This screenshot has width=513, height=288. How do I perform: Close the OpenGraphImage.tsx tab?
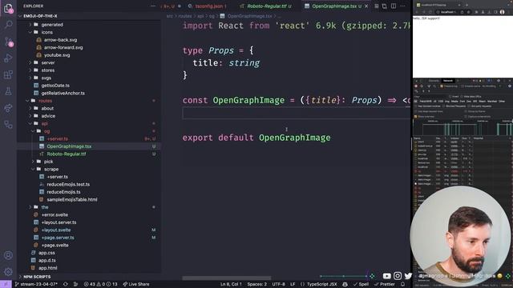pyautogui.click(x=366, y=6)
